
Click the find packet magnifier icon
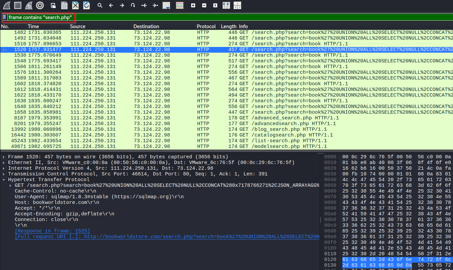coord(100,5)
